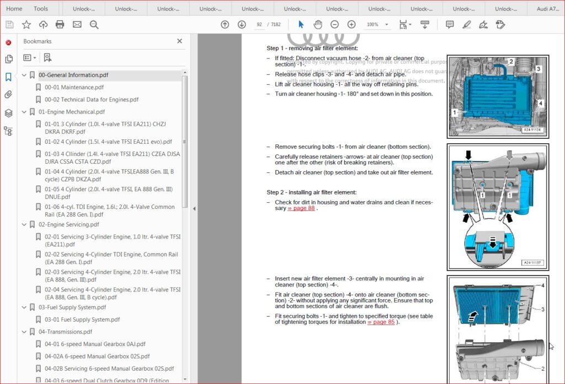Click the red error icon in sidebar
The width and height of the screenshot is (565, 384).
click(8, 42)
